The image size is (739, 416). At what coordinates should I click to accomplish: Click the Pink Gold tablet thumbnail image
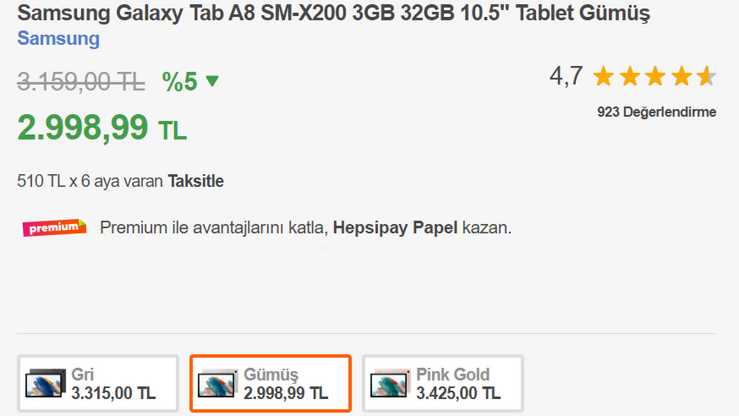click(391, 382)
